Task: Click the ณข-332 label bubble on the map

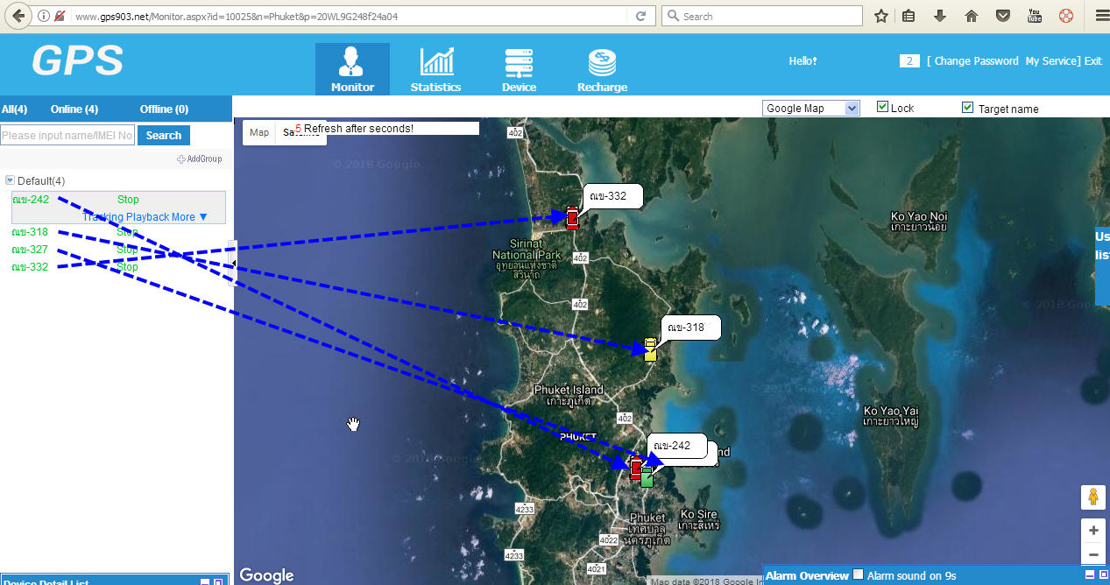Action: [x=613, y=196]
